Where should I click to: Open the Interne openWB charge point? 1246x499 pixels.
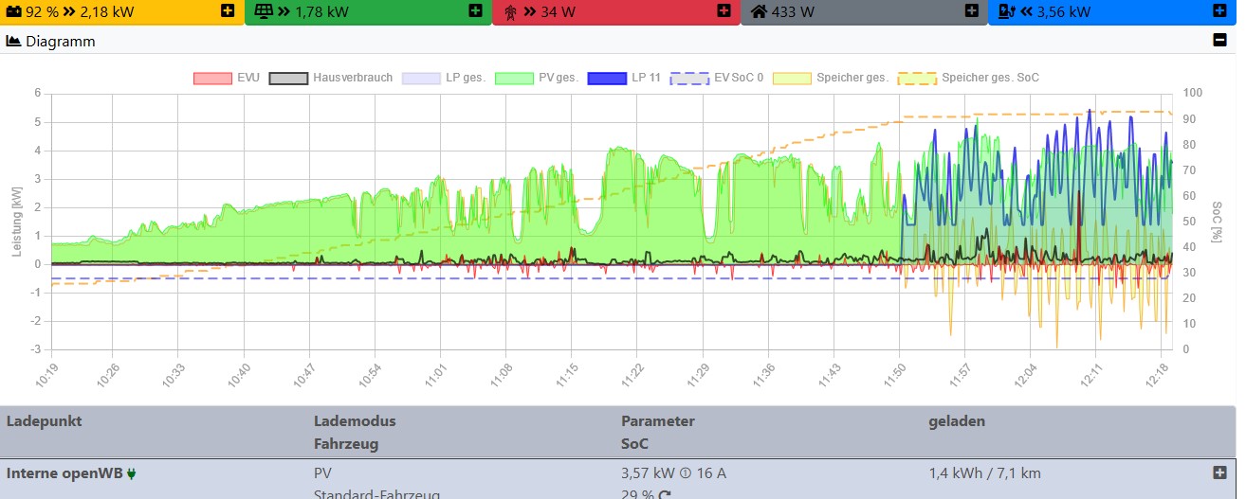pos(64,472)
